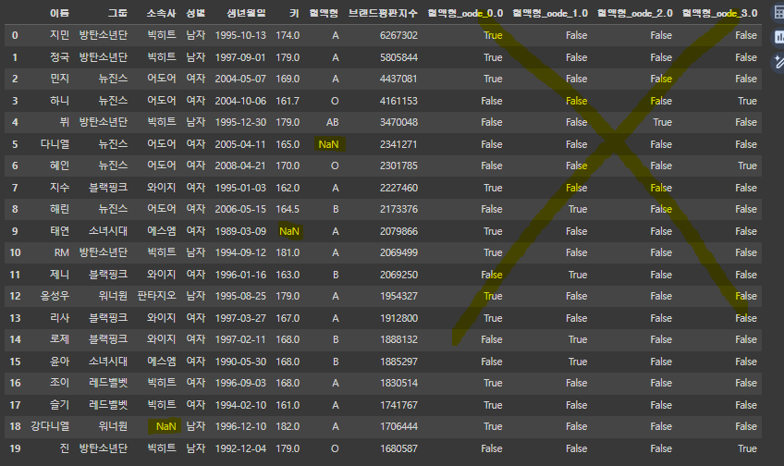
Task: Select the name cell 지민
Action: pos(59,35)
